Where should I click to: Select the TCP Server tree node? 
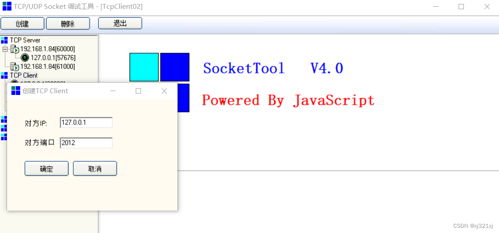(25, 40)
